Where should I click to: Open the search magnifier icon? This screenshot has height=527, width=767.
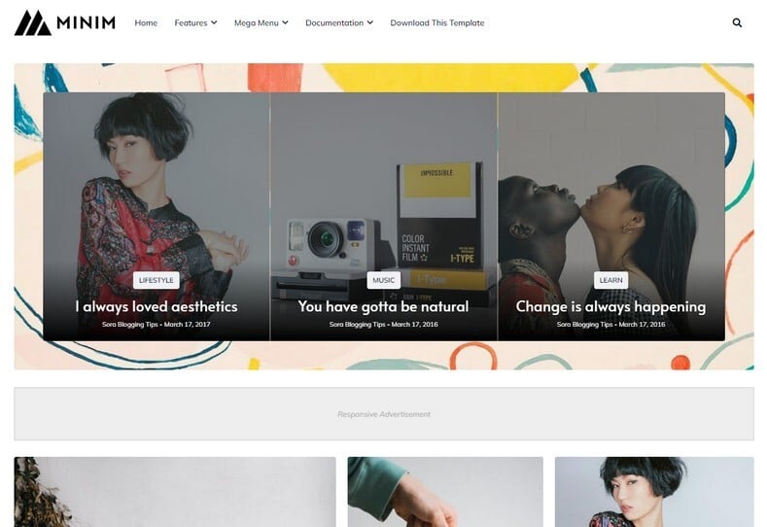pos(737,22)
